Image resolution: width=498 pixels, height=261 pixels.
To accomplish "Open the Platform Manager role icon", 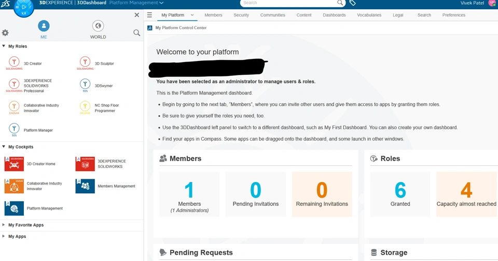I will [x=15, y=129].
